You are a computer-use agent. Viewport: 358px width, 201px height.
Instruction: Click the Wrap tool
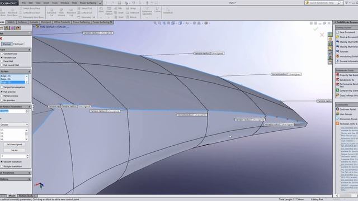click(x=131, y=8)
